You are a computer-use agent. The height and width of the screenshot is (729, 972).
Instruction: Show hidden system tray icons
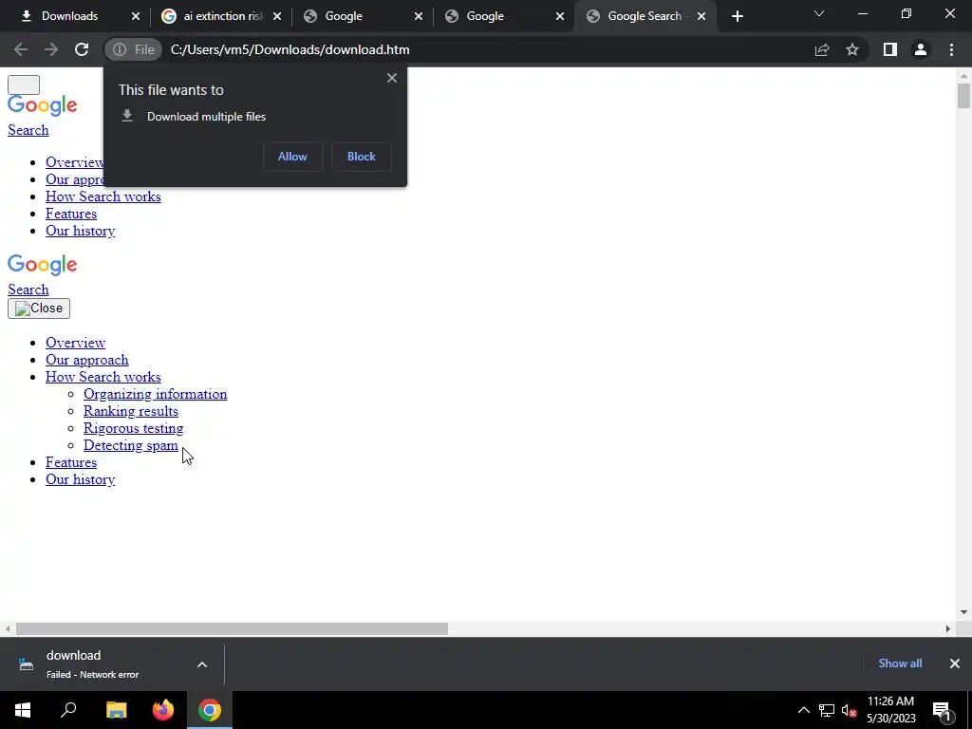pos(803,710)
